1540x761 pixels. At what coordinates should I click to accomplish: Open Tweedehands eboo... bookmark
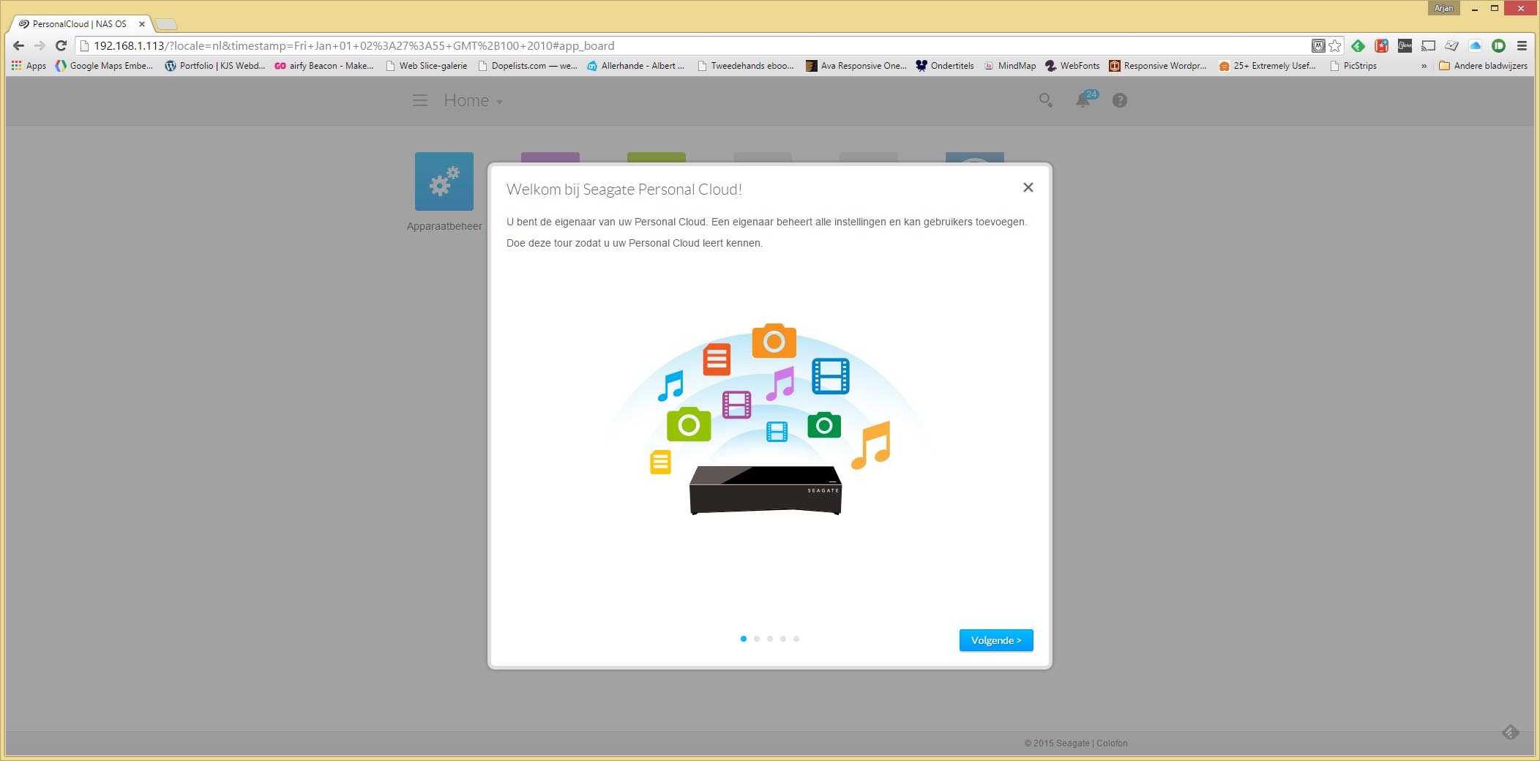(x=745, y=66)
